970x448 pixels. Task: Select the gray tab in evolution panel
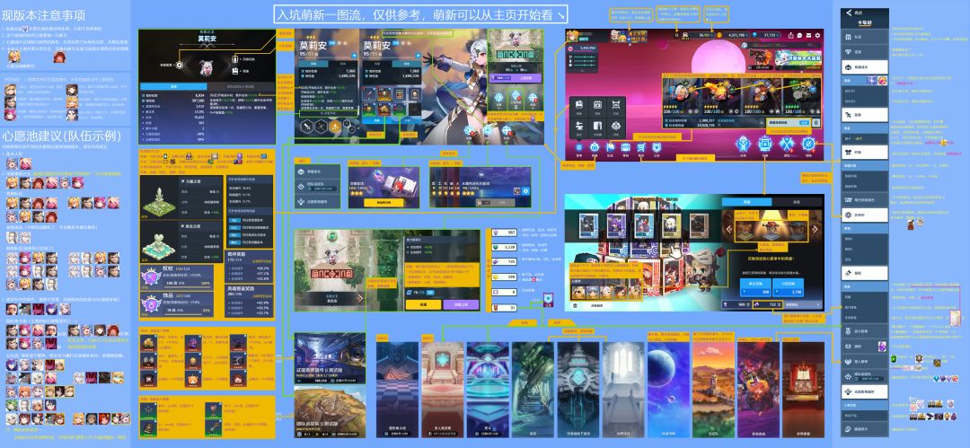tap(241, 86)
